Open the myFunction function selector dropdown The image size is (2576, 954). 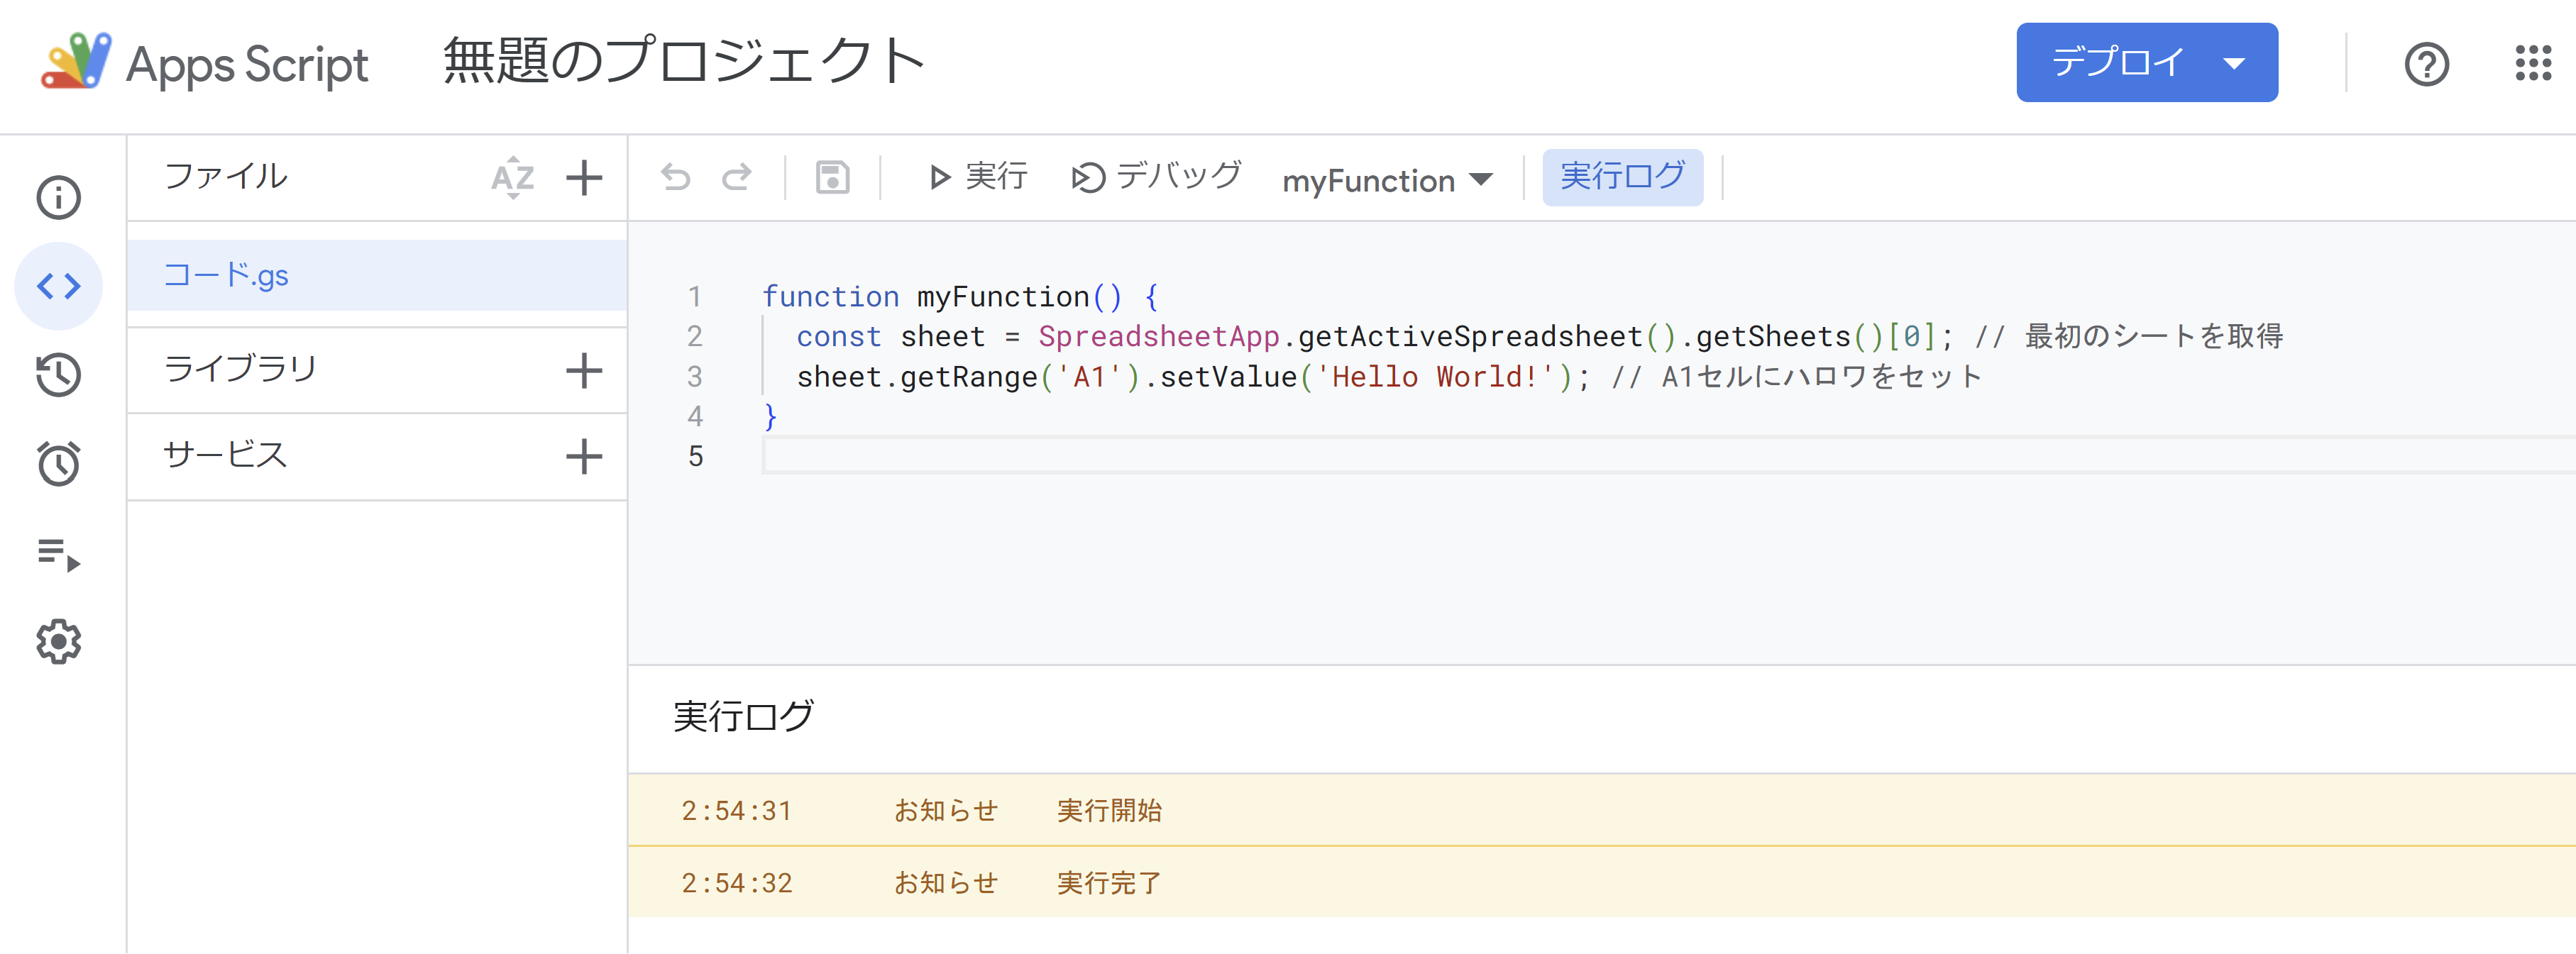click(x=1387, y=181)
